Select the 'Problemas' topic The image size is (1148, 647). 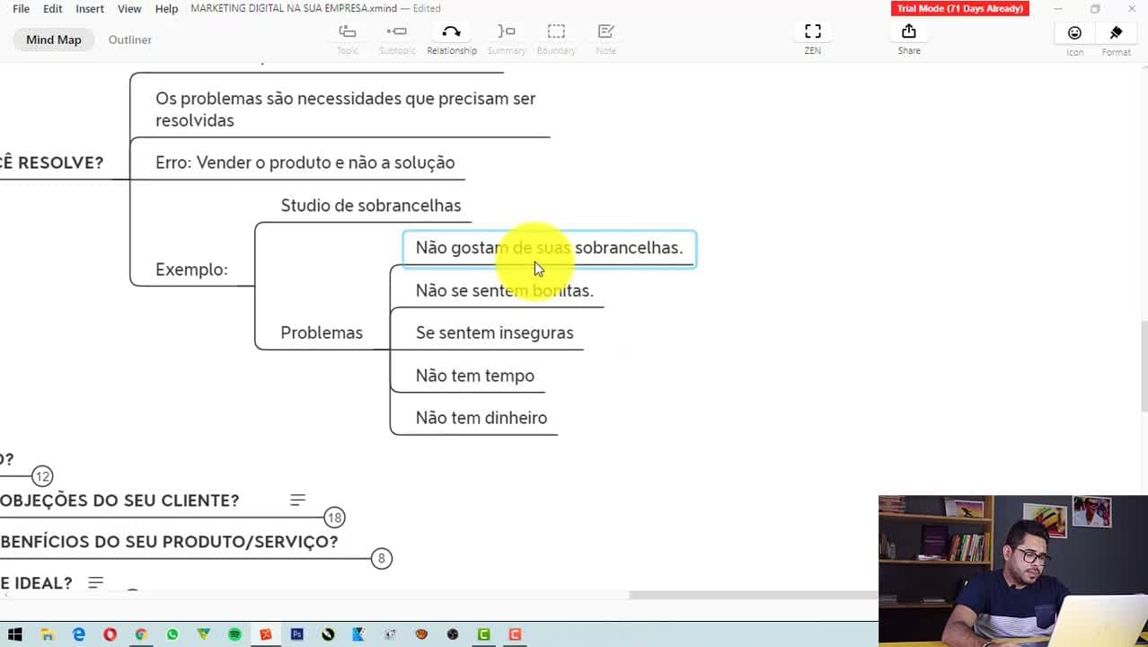pos(322,332)
